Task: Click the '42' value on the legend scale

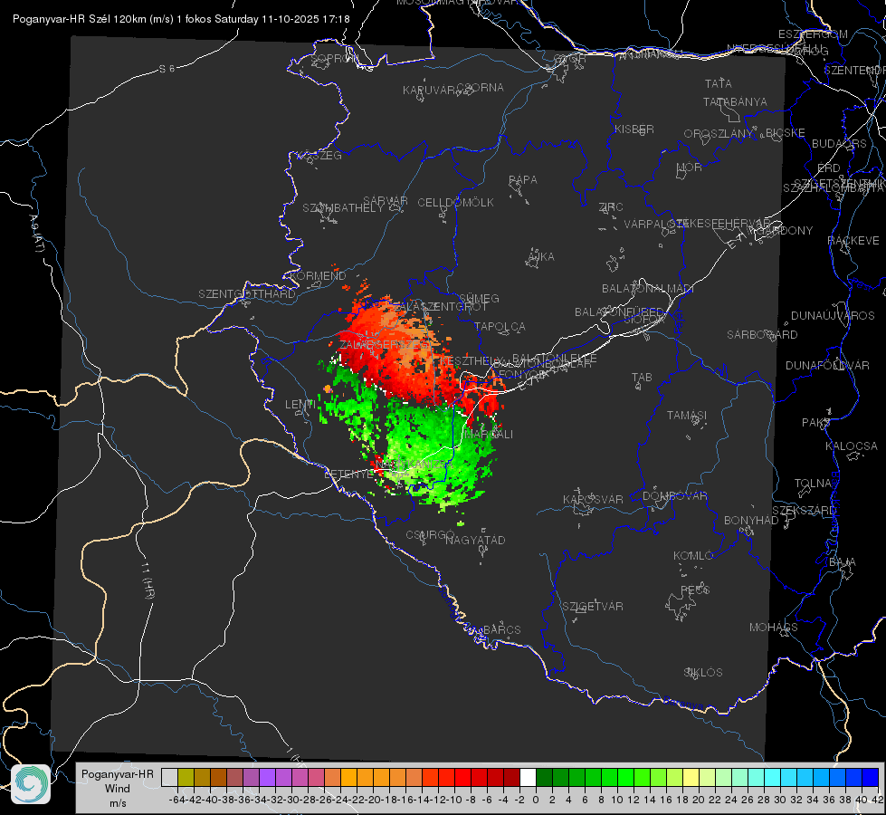Action: coord(878,800)
